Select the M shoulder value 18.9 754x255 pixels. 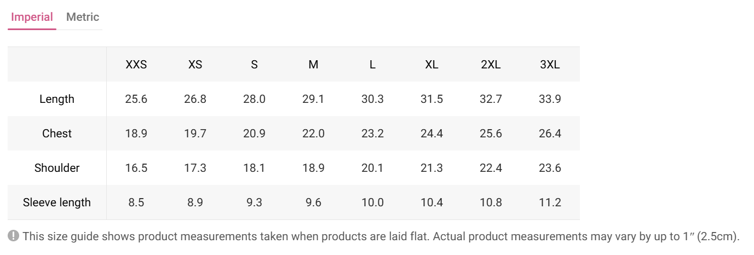click(313, 168)
